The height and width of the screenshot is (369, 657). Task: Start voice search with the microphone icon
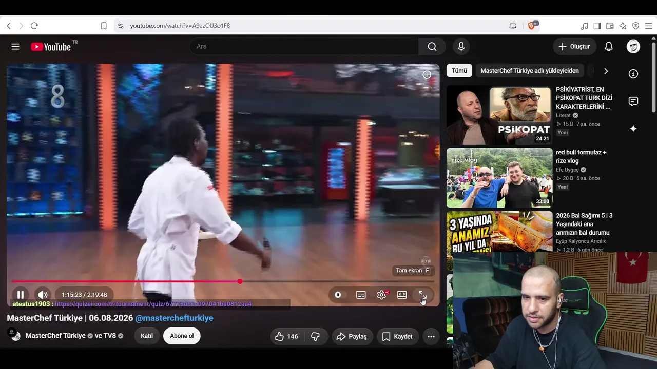click(461, 47)
